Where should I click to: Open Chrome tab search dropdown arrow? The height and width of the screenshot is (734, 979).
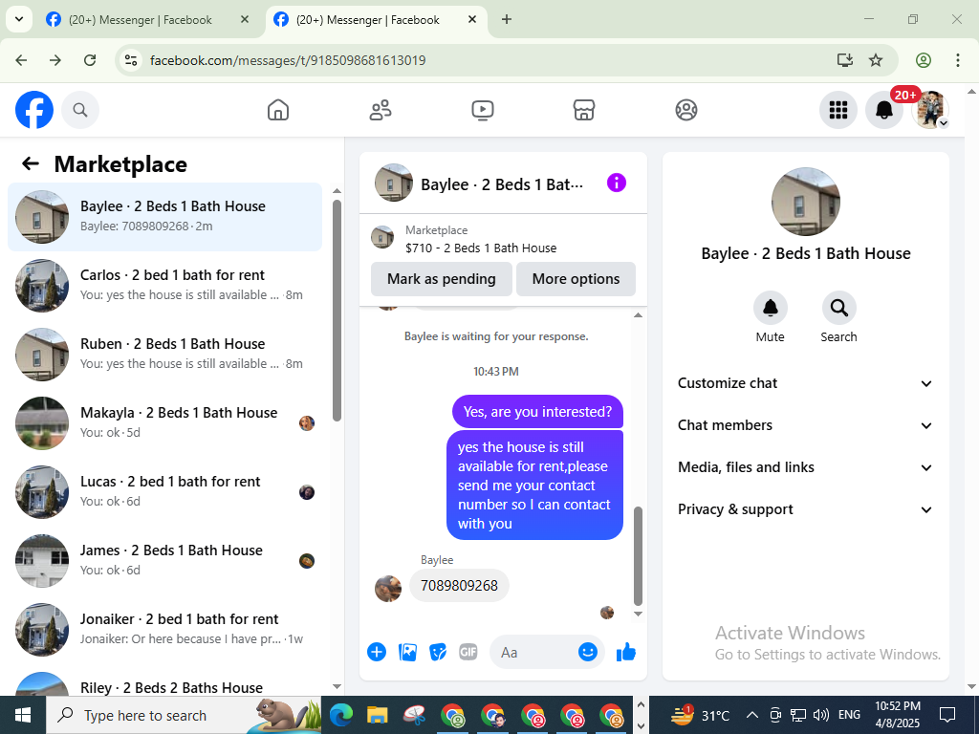tap(19, 19)
